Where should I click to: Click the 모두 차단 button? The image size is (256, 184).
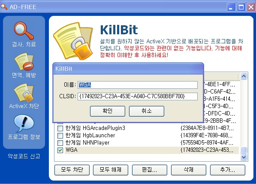click(72, 170)
